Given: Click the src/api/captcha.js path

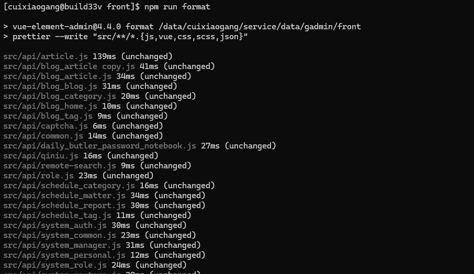Looking at the screenshot, I should coord(46,126).
